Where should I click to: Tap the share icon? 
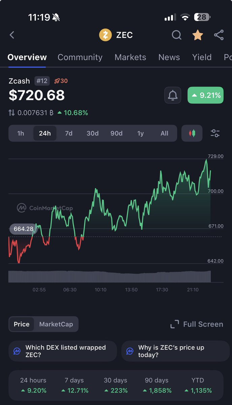[219, 35]
